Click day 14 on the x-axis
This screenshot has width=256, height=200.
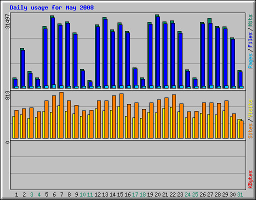[x=112, y=194]
